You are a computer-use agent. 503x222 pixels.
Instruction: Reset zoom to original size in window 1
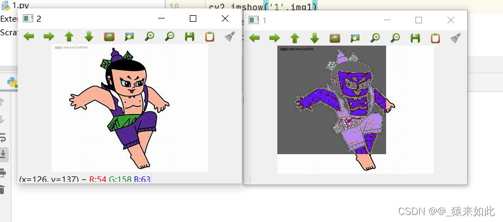334,38
